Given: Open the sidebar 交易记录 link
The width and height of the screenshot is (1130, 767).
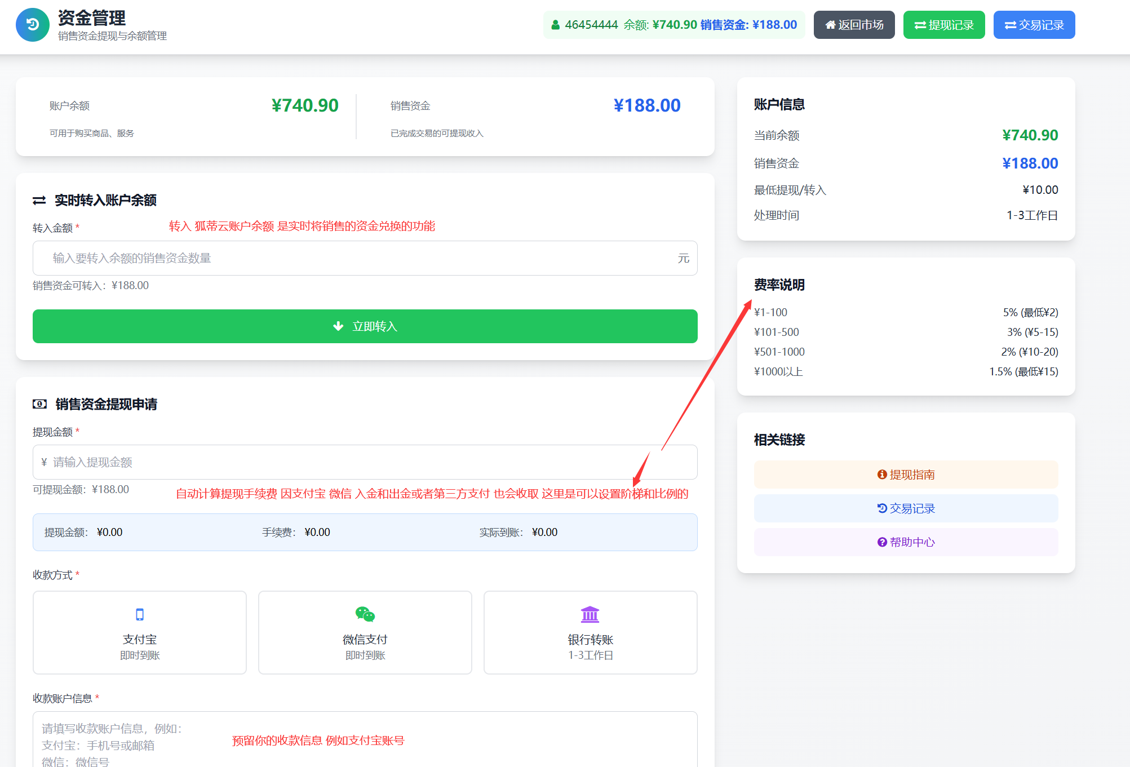Looking at the screenshot, I should (x=906, y=508).
